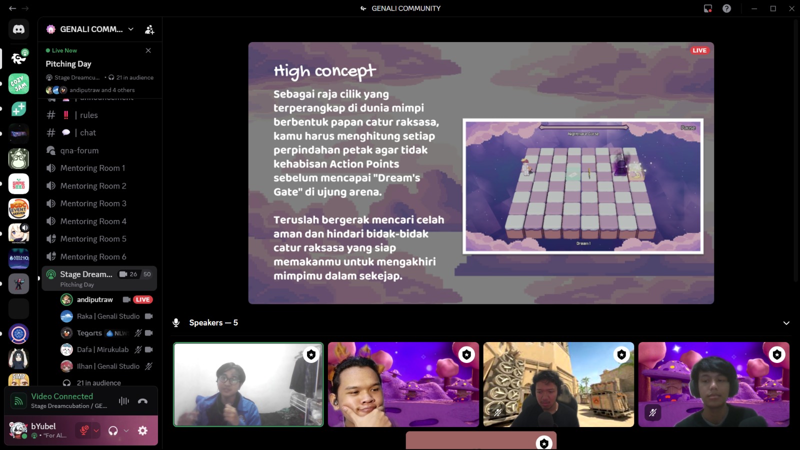Open Discord direct messages home icon

[18, 29]
